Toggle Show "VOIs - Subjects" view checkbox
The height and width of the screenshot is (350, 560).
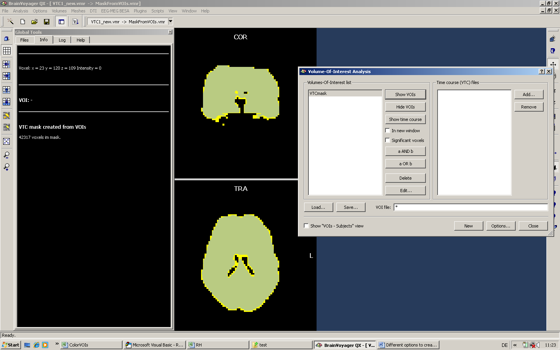tap(306, 226)
